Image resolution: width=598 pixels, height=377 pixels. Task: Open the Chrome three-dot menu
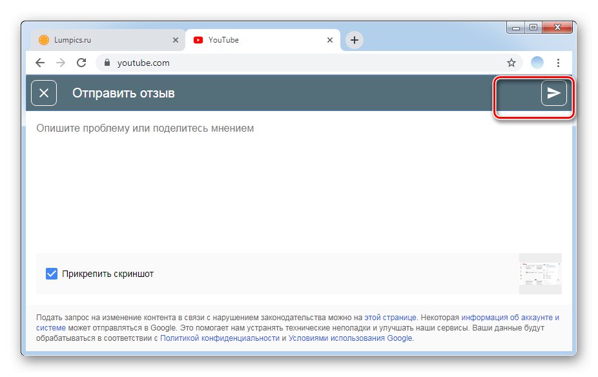click(x=558, y=63)
